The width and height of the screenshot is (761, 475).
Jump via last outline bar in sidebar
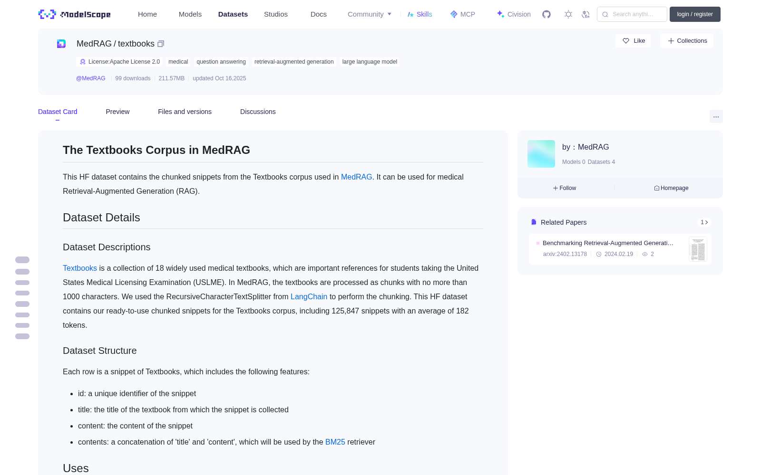coord(22,336)
